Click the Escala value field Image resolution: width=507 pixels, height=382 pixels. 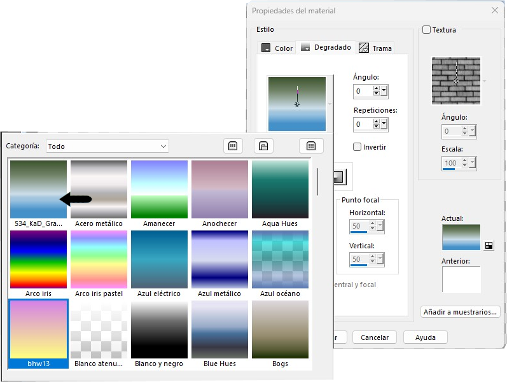pyautogui.click(x=452, y=163)
